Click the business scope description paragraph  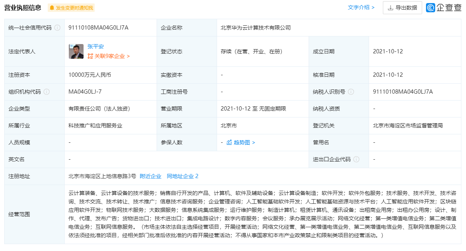(x=262, y=214)
